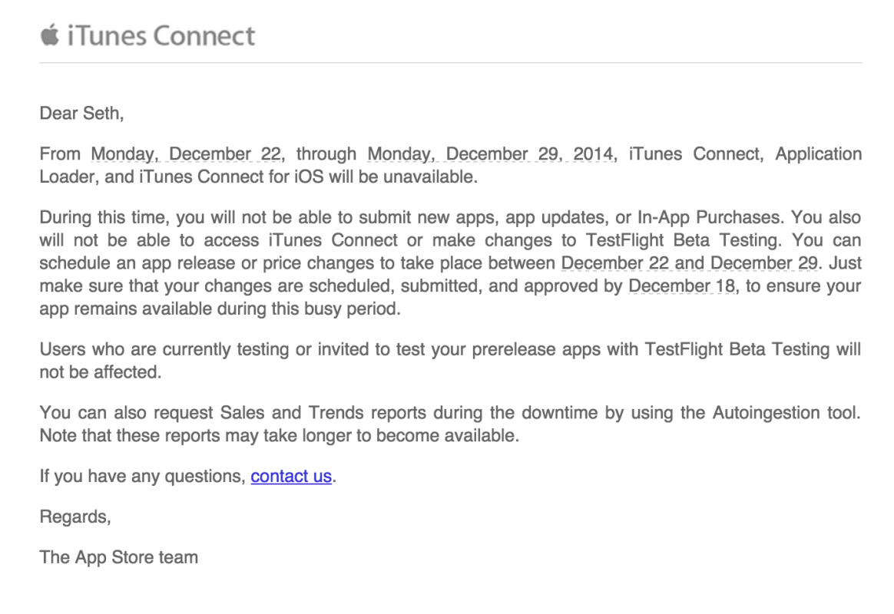Click the "December 18" deadline date
Screen dimensions: 894x614
tap(681, 286)
